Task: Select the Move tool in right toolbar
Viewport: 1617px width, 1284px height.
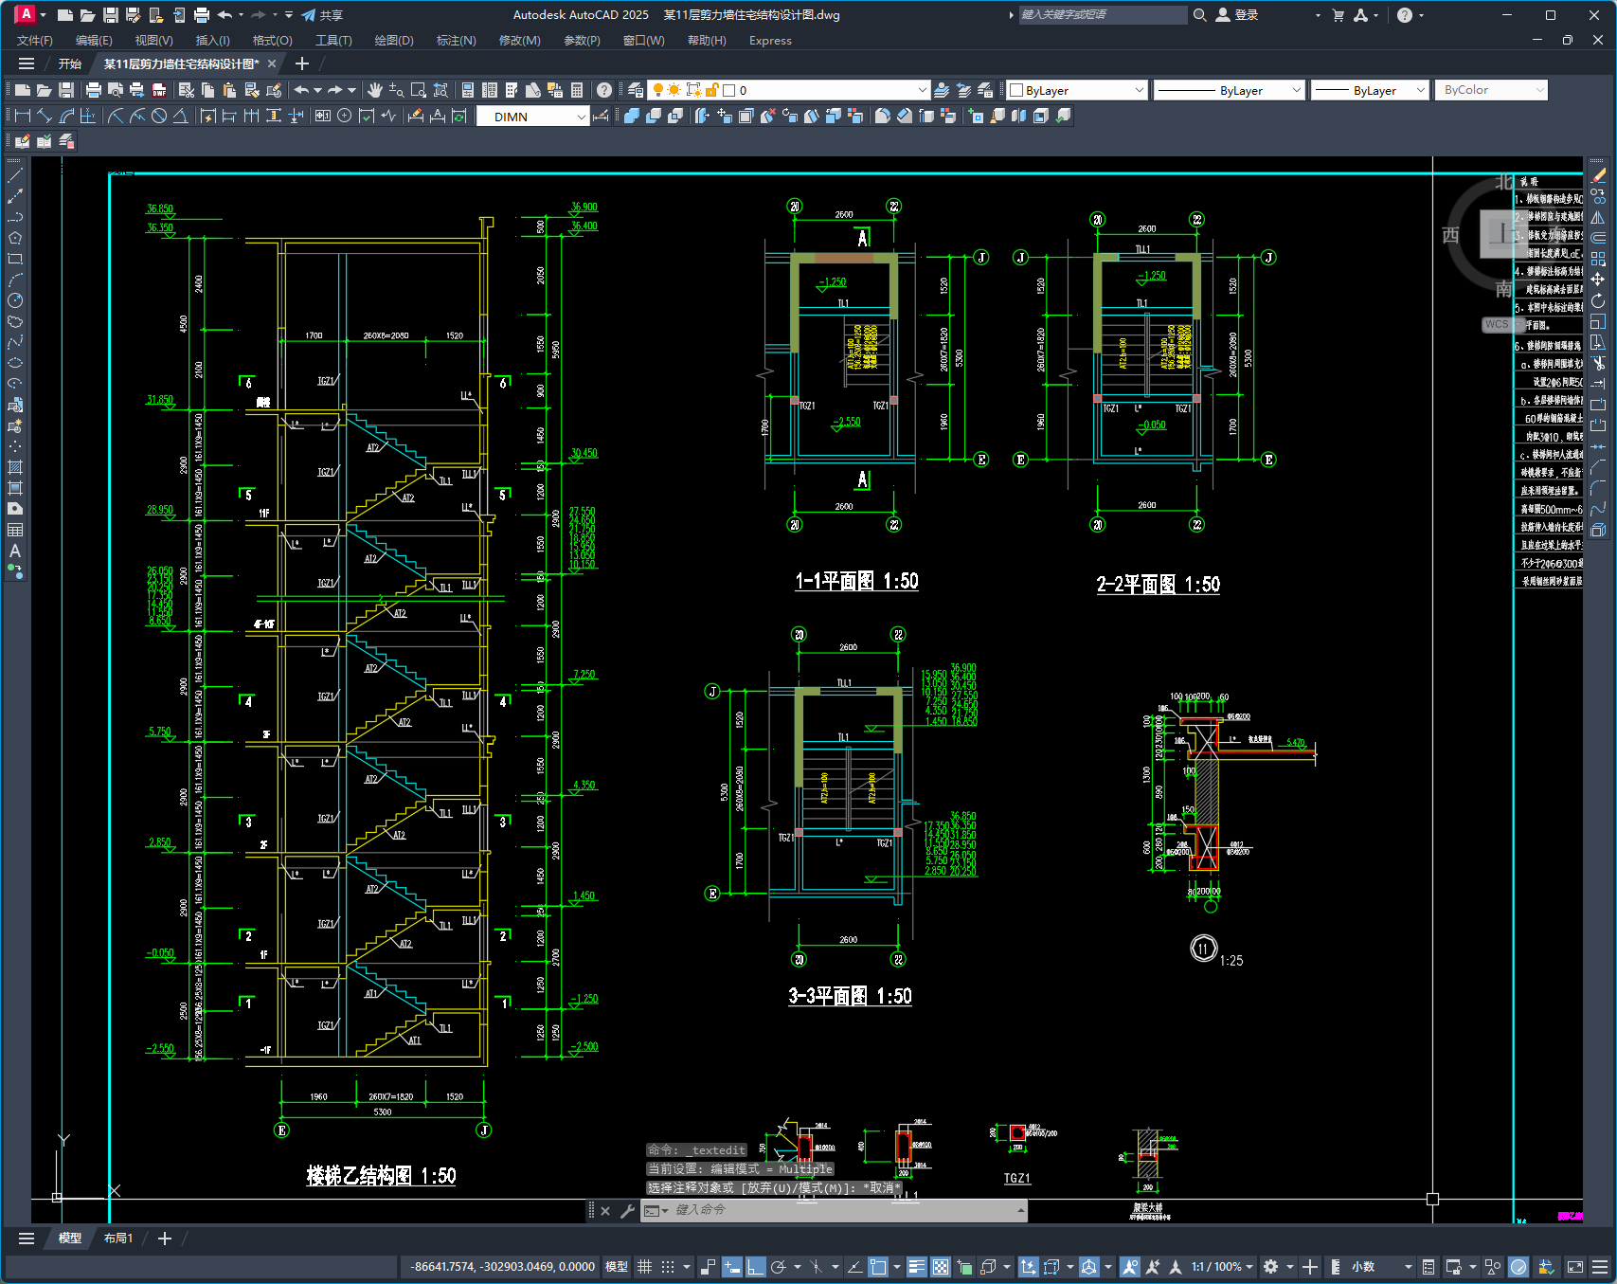Action: 1598,280
